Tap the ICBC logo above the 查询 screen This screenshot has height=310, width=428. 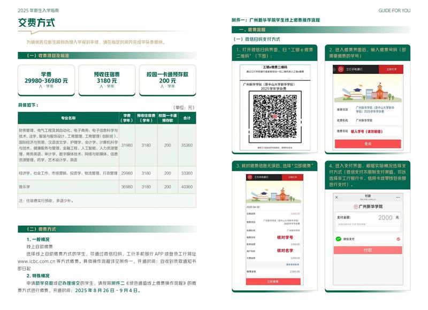click(x=341, y=70)
